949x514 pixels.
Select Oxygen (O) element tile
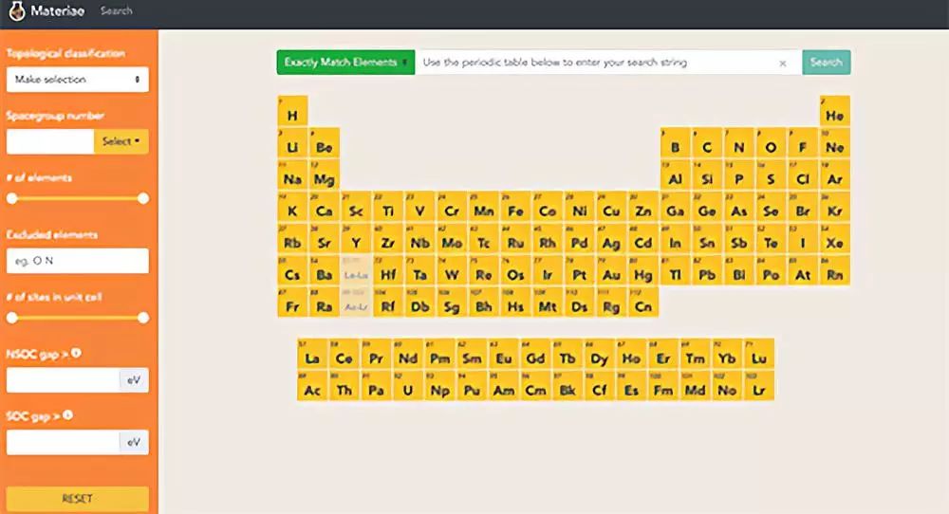pos(771,142)
